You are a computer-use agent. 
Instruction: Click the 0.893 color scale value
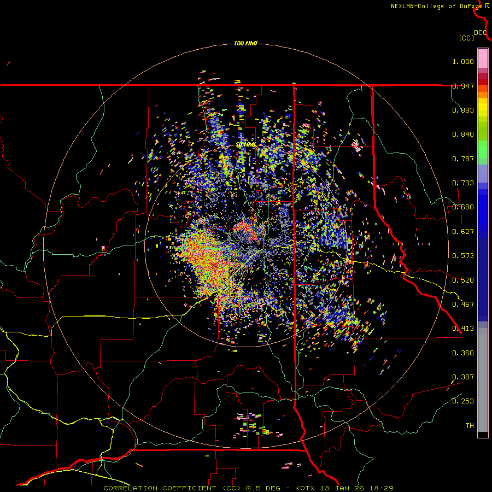point(463,110)
